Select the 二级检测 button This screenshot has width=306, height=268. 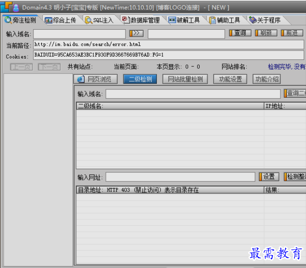(140, 79)
